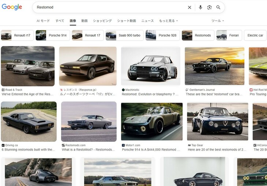Select the Electric car filter chip

[255, 35]
